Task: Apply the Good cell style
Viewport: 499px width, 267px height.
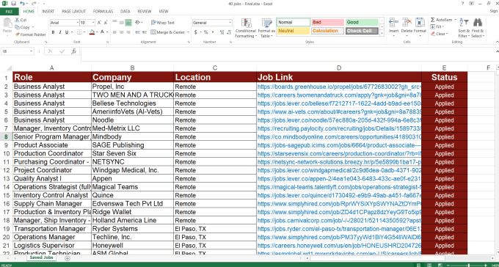Action: click(x=362, y=22)
